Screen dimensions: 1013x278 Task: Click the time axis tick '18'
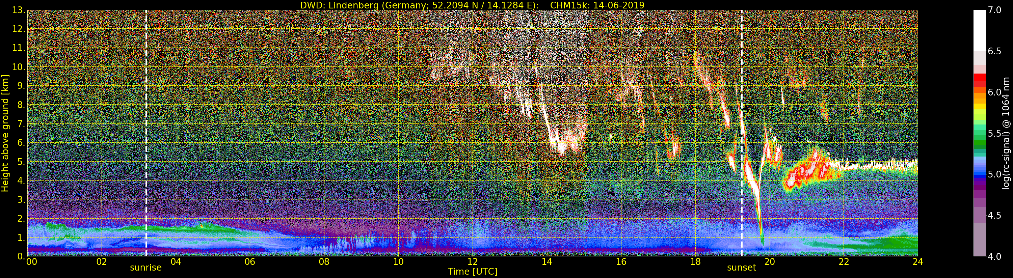pos(695,261)
